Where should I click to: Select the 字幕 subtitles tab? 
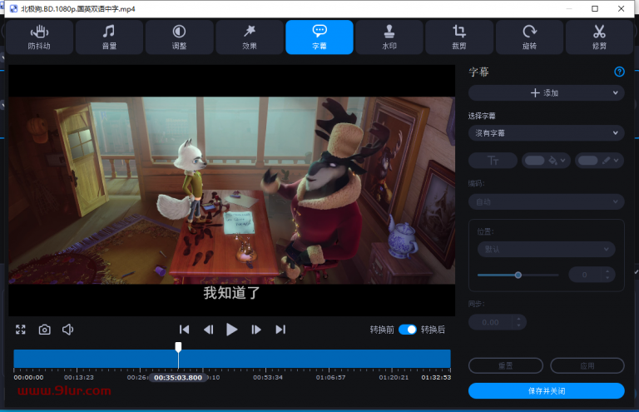pos(319,37)
